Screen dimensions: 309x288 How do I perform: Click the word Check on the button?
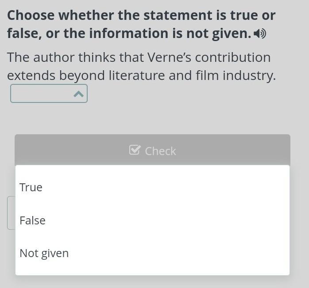160,151
